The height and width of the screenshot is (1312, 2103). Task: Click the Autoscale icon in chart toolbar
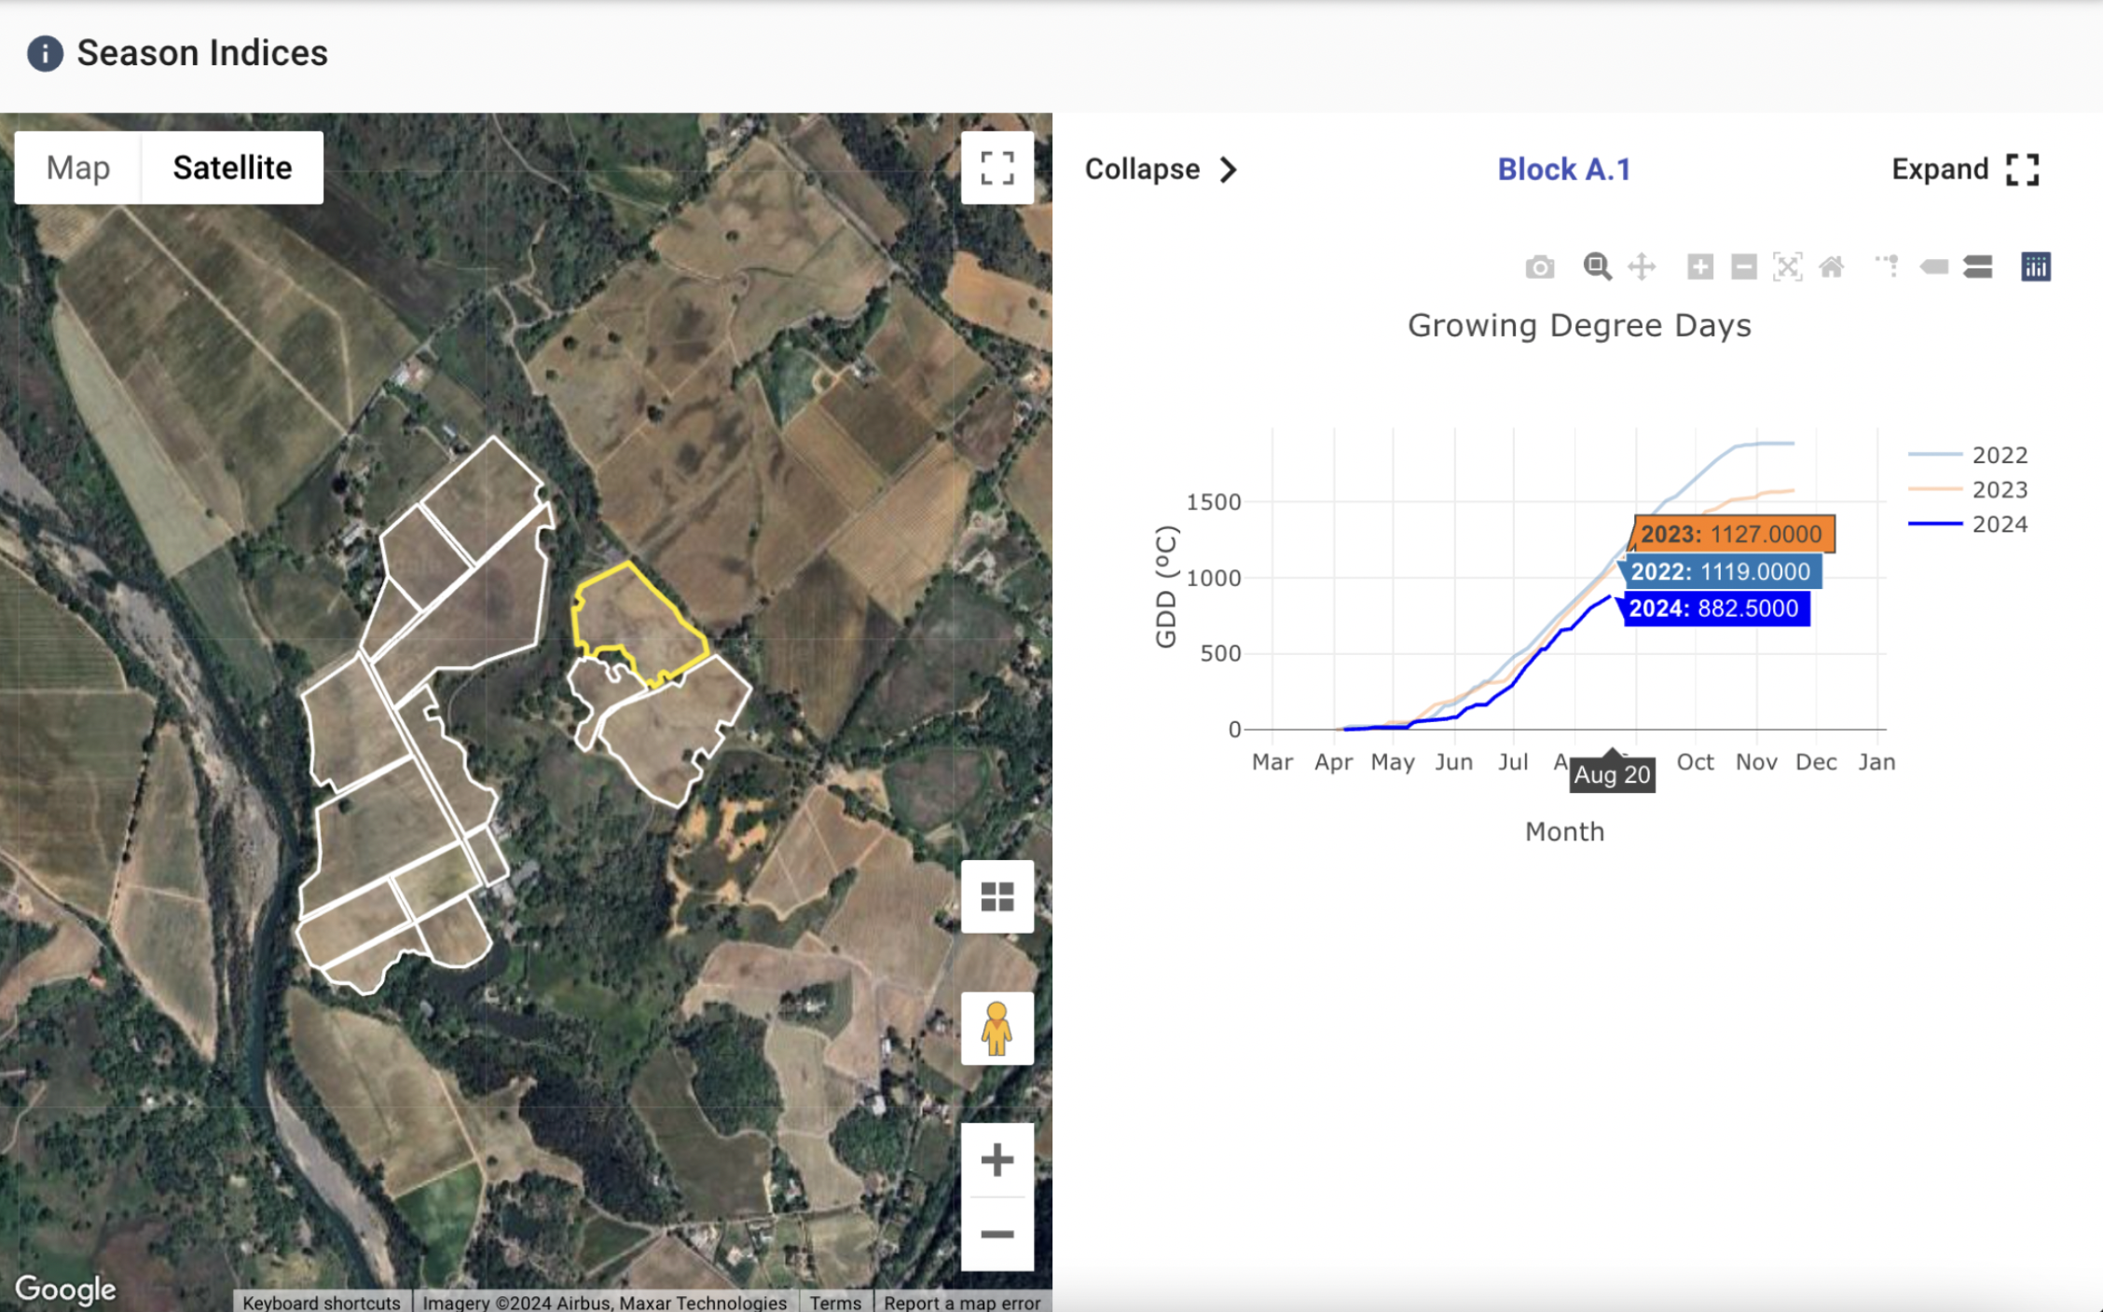pyautogui.click(x=1787, y=266)
